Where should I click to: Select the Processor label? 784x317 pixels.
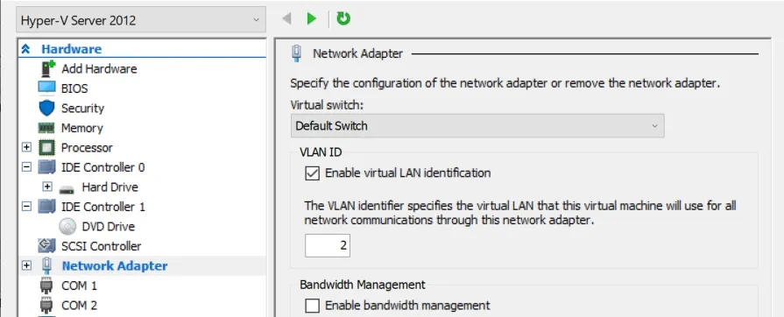(x=87, y=147)
